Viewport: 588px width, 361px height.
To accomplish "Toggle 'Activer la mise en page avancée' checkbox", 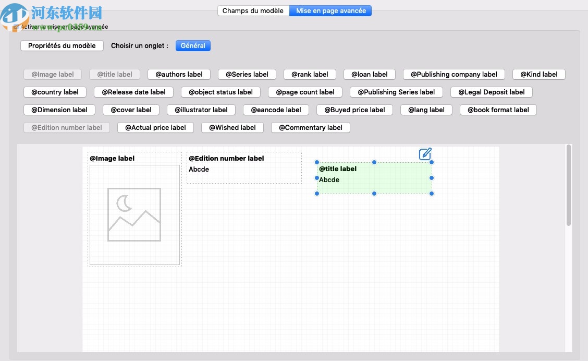I will [x=16, y=27].
